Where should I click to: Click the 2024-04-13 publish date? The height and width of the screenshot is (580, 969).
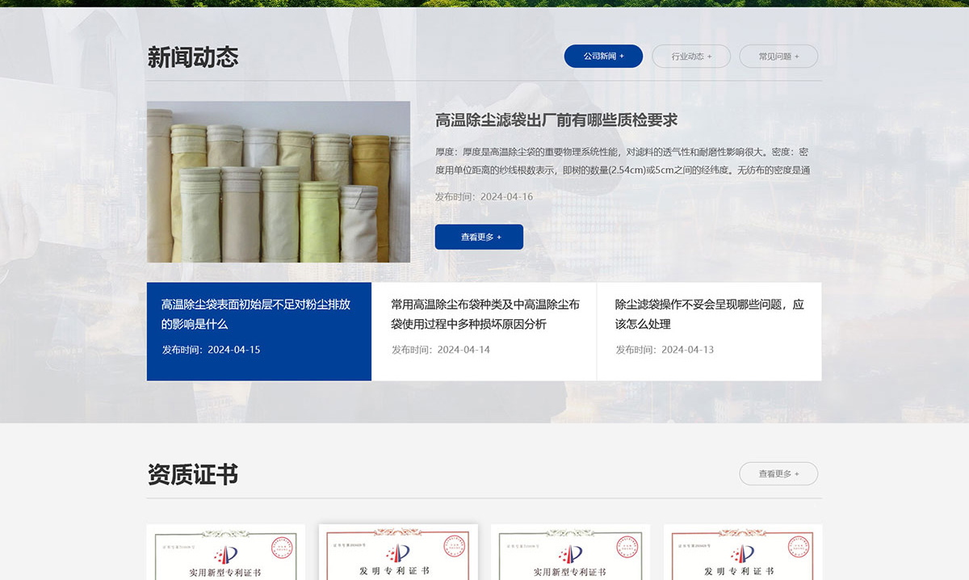pyautogui.click(x=665, y=350)
